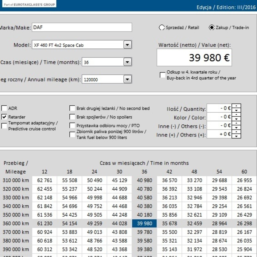Image resolution: width=257 pixels, height=257 pixels.
Task: Click the Others (+) value field
Action: click(x=219, y=134)
